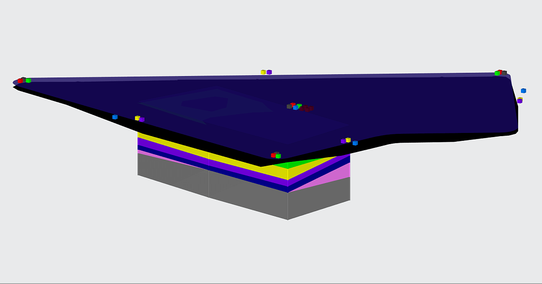The image size is (542, 284).
Task: Select the green cube at the top-right corner
Action: [496, 73]
